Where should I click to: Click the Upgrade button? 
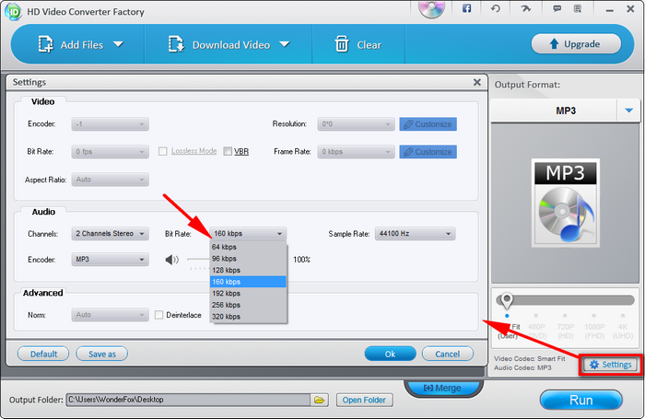(x=576, y=43)
